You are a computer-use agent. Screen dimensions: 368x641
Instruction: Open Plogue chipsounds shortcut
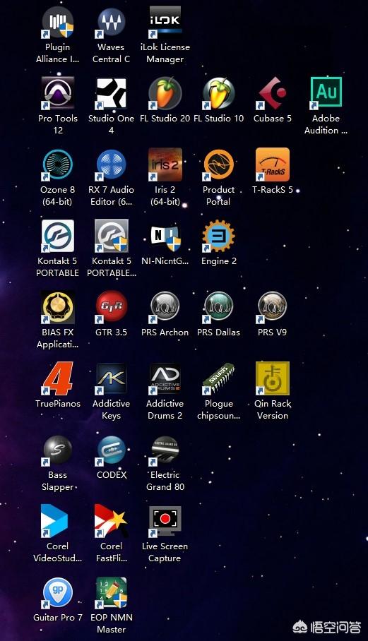(x=219, y=378)
